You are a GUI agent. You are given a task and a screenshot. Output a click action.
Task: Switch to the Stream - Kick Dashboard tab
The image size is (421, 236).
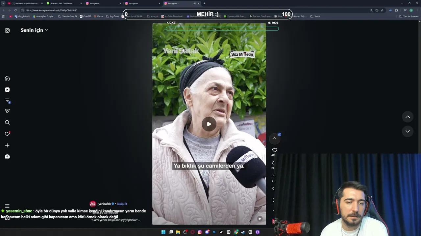pos(64,3)
